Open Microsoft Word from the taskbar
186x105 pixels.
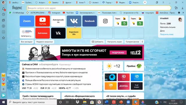[107, 102]
